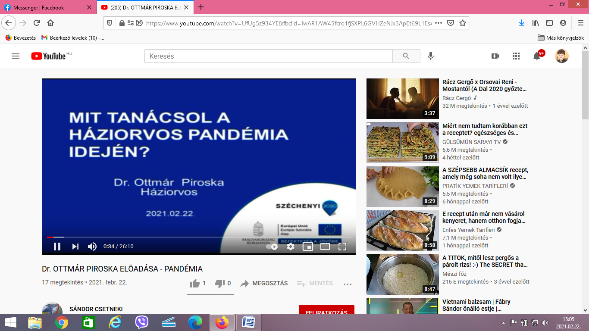
Task: Open the create video camera icon
Action: pyautogui.click(x=495, y=56)
